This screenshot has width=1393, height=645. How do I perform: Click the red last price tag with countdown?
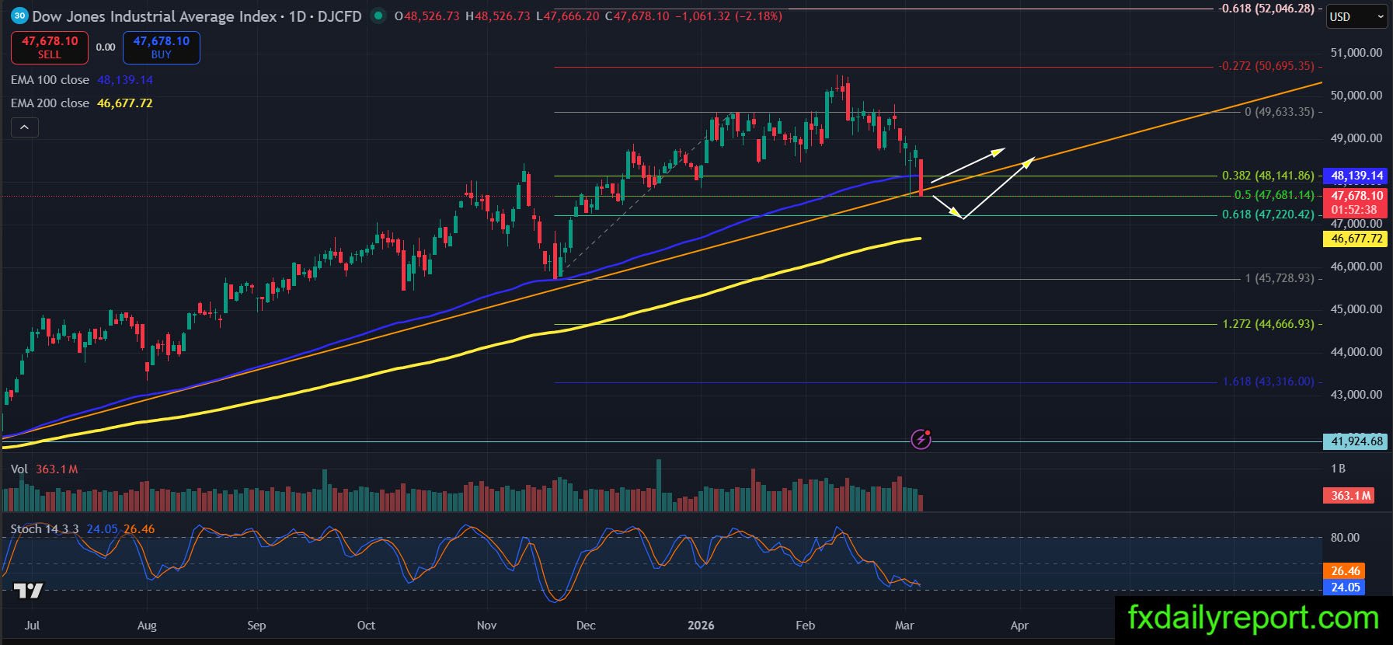pos(1356,203)
